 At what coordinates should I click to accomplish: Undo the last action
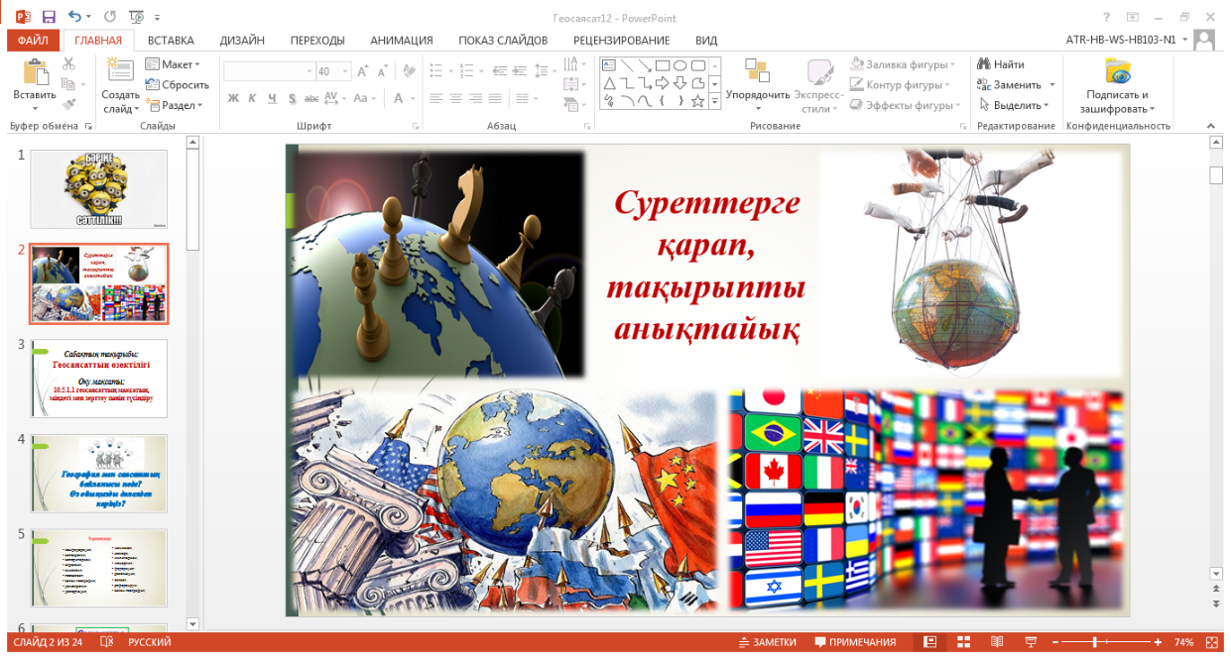pos(75,17)
